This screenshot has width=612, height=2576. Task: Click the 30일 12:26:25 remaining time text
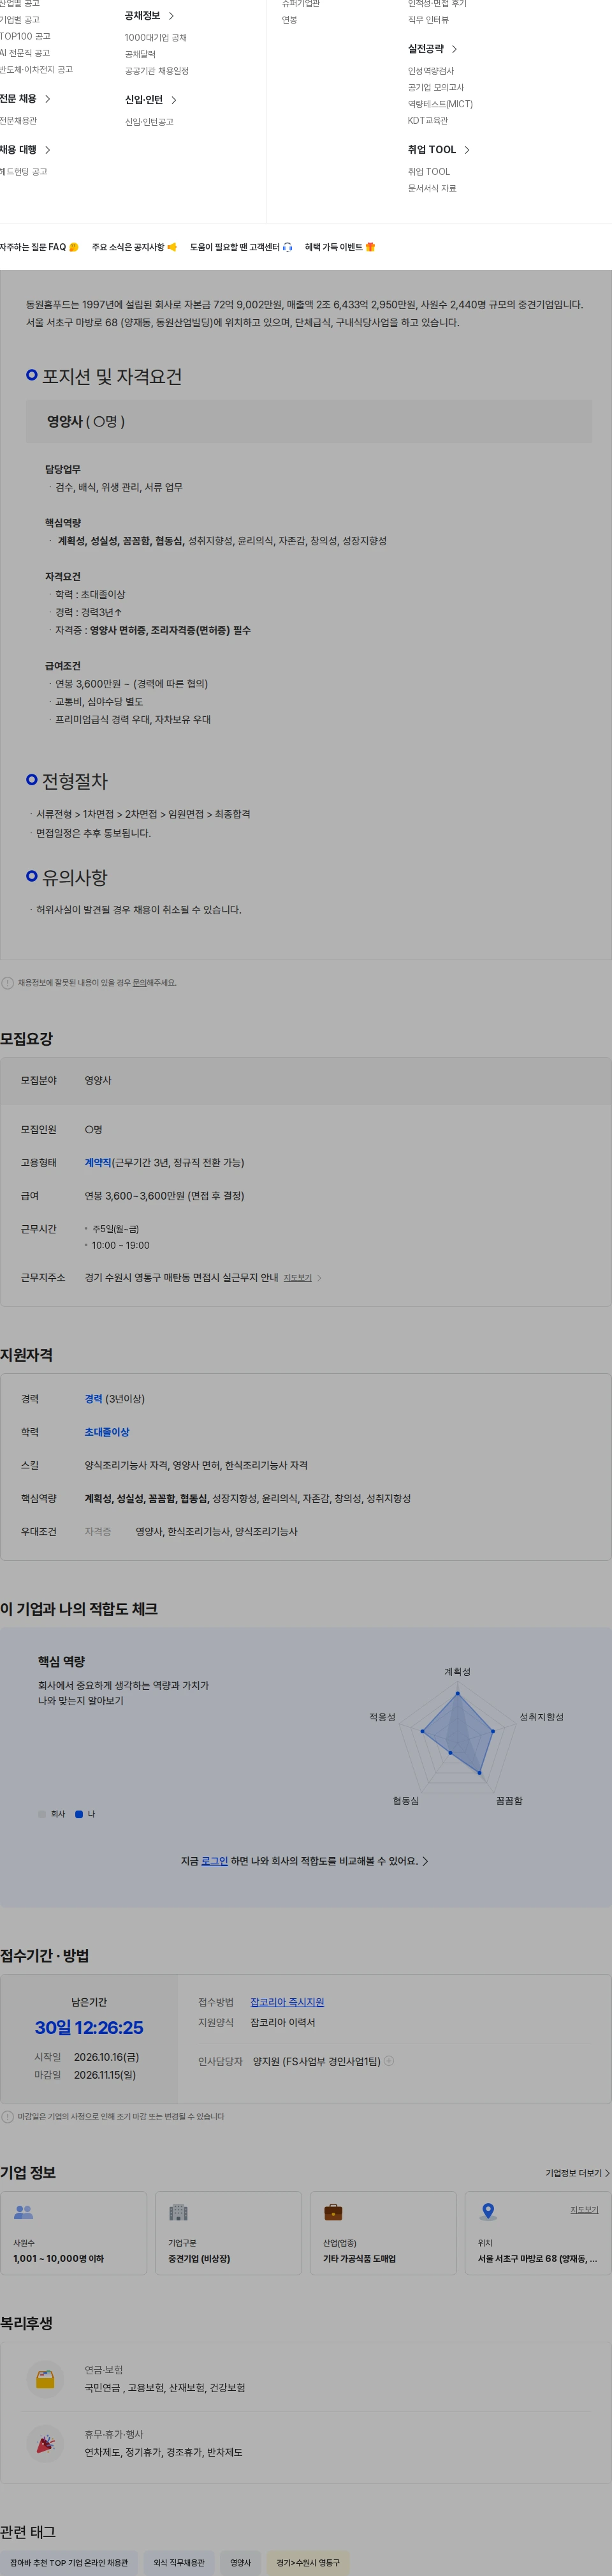(89, 2028)
